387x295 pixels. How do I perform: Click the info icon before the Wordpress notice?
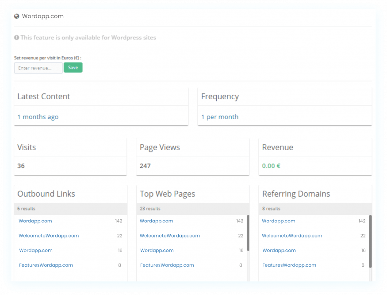tap(16, 38)
